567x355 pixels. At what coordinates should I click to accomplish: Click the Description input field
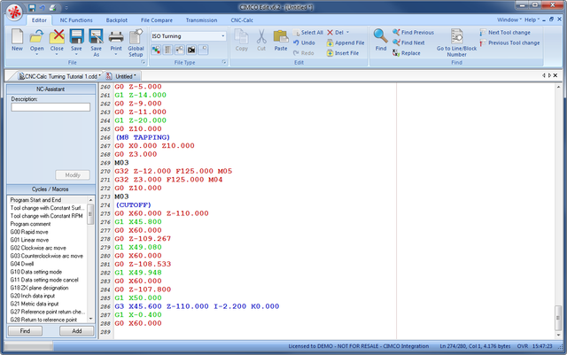tap(50, 107)
